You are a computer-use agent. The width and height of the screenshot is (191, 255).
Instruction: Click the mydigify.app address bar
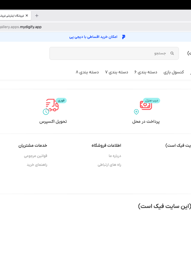click(x=95, y=27)
